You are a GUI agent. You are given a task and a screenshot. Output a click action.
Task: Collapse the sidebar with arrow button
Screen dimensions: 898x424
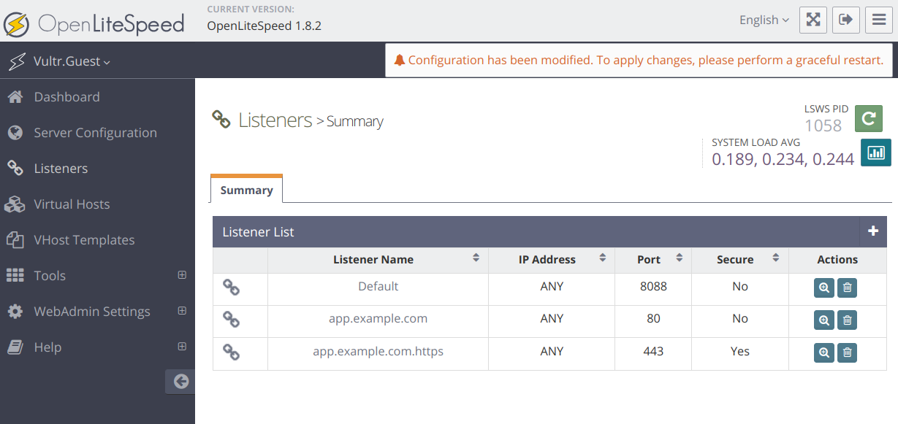point(180,381)
